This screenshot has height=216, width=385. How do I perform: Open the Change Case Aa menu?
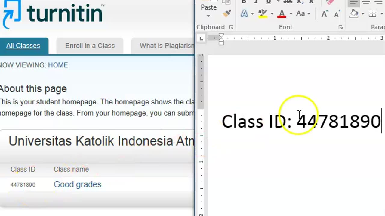tap(302, 13)
